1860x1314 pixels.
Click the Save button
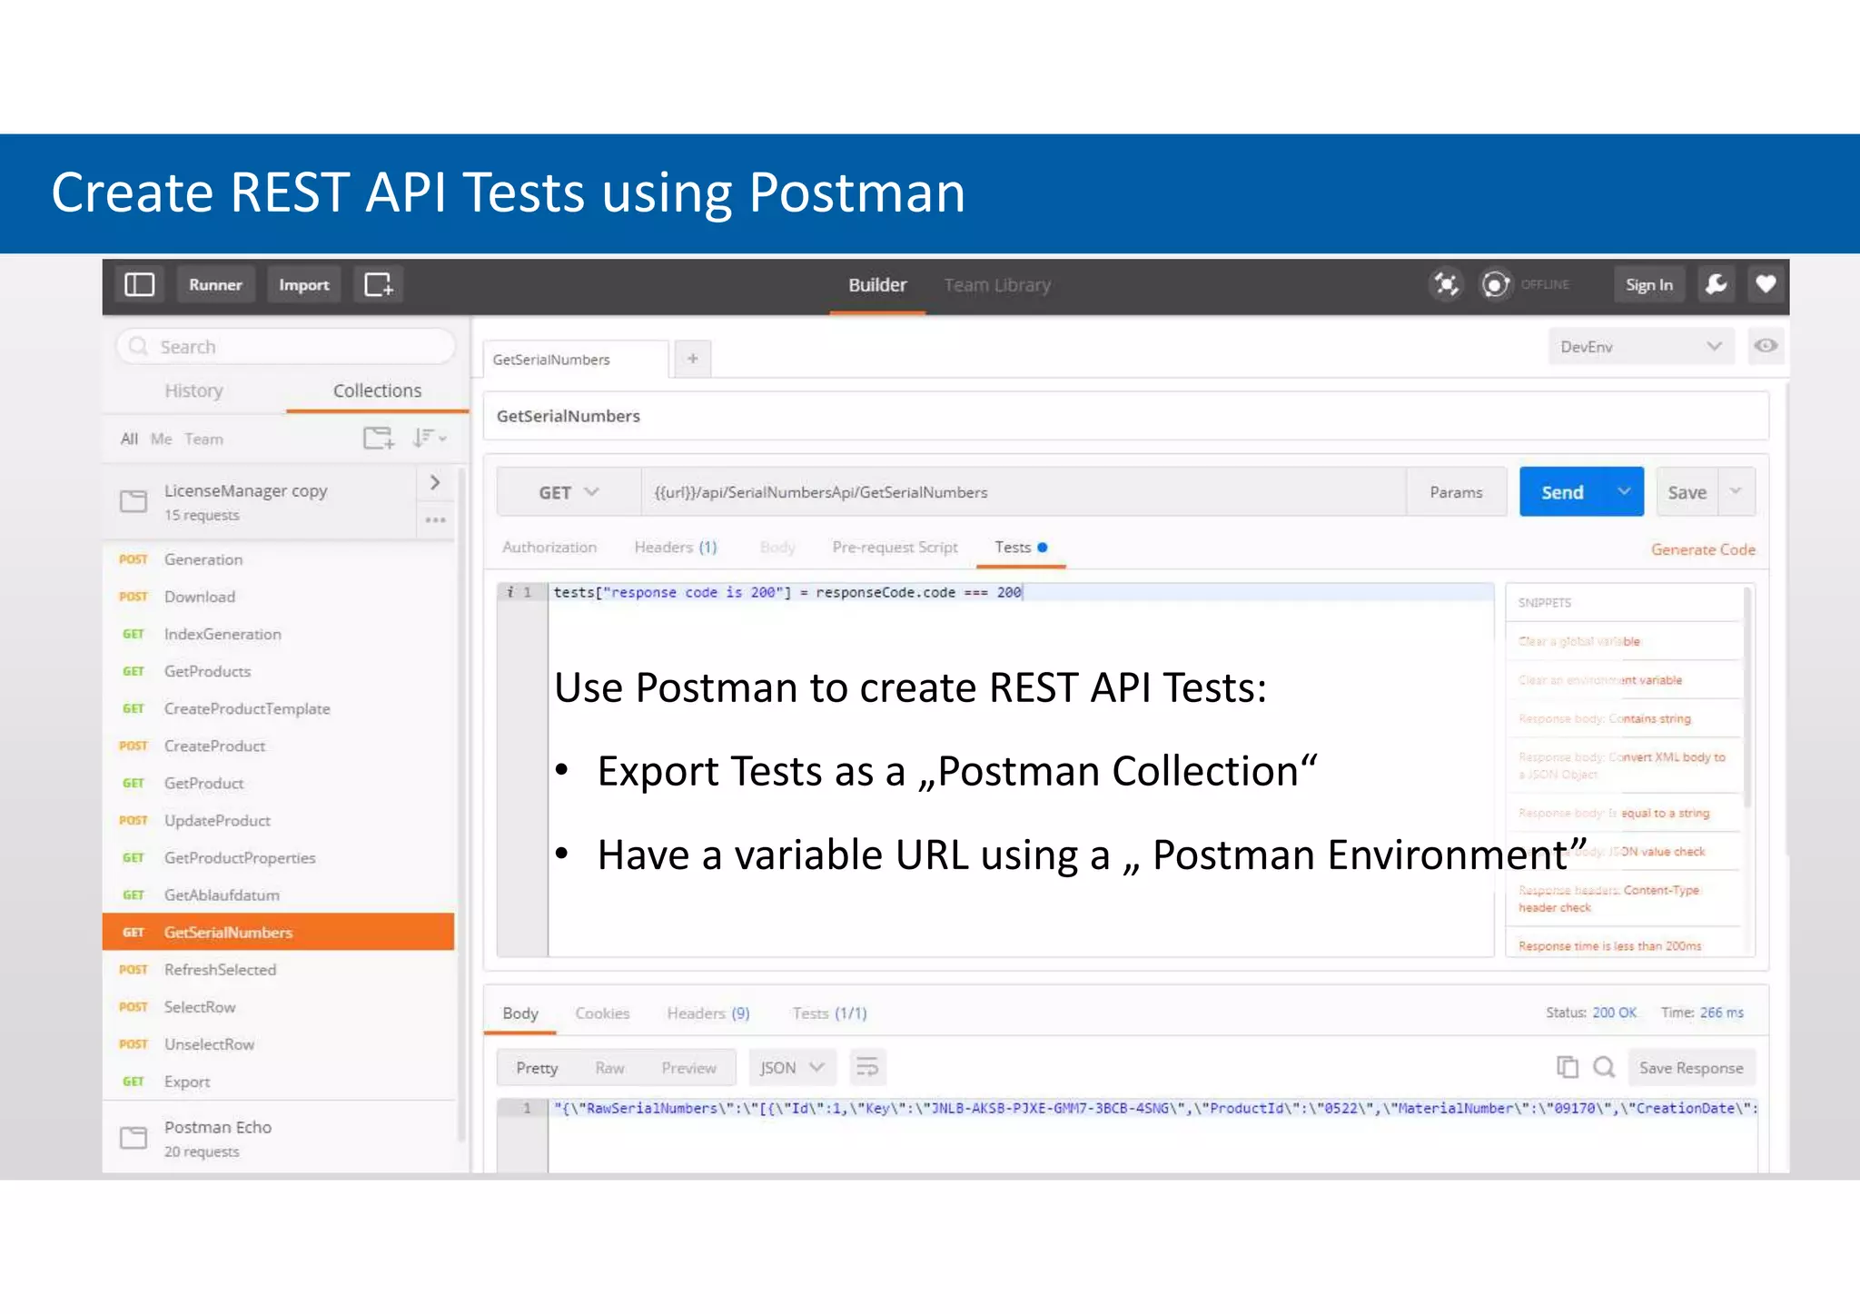(x=1687, y=491)
